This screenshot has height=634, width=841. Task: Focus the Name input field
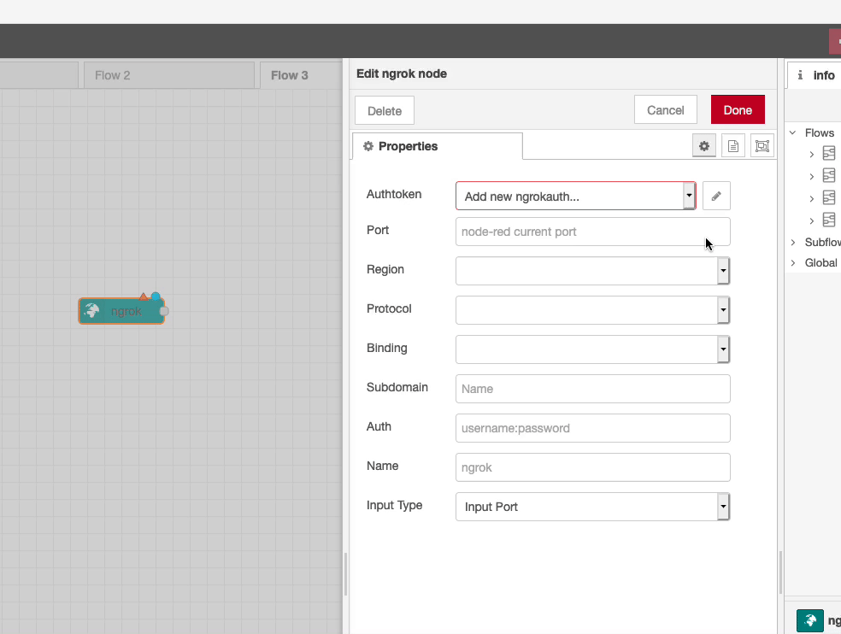click(x=592, y=467)
